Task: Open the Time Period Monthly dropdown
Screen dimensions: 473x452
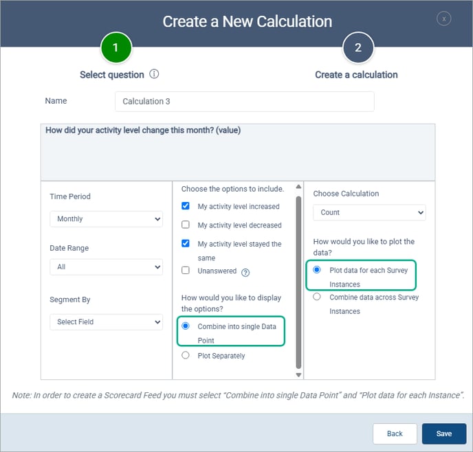Action: 106,219
